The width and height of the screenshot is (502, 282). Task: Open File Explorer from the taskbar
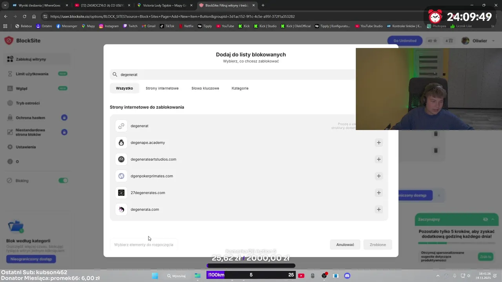(x=198, y=276)
